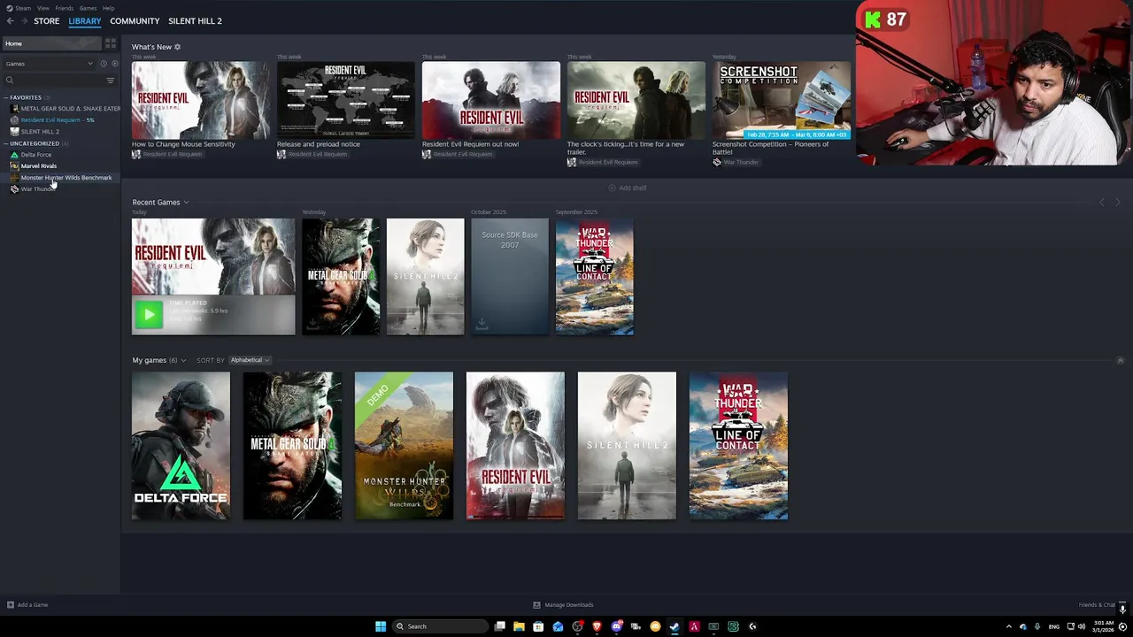Open Discord from taskbar

(x=616, y=626)
